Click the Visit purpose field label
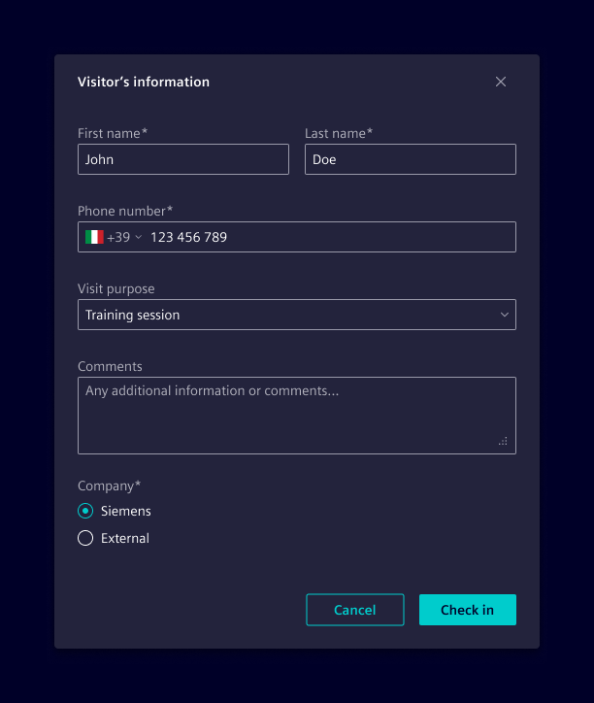Viewport: 594px width, 703px height. [116, 288]
